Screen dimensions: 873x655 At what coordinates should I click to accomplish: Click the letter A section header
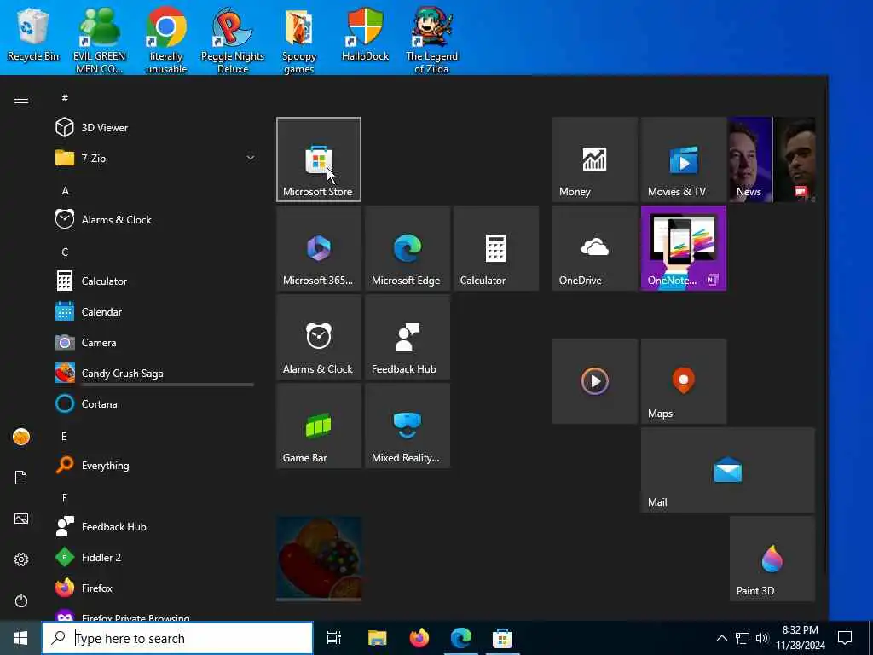click(65, 190)
